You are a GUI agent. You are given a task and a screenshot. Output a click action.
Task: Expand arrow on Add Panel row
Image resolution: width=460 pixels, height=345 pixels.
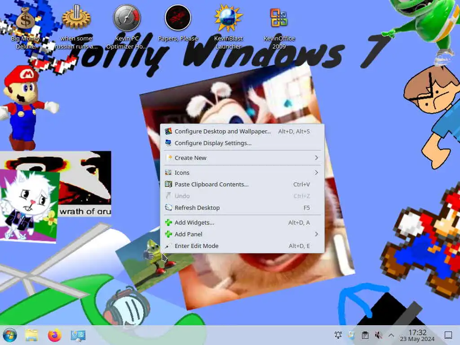(316, 234)
